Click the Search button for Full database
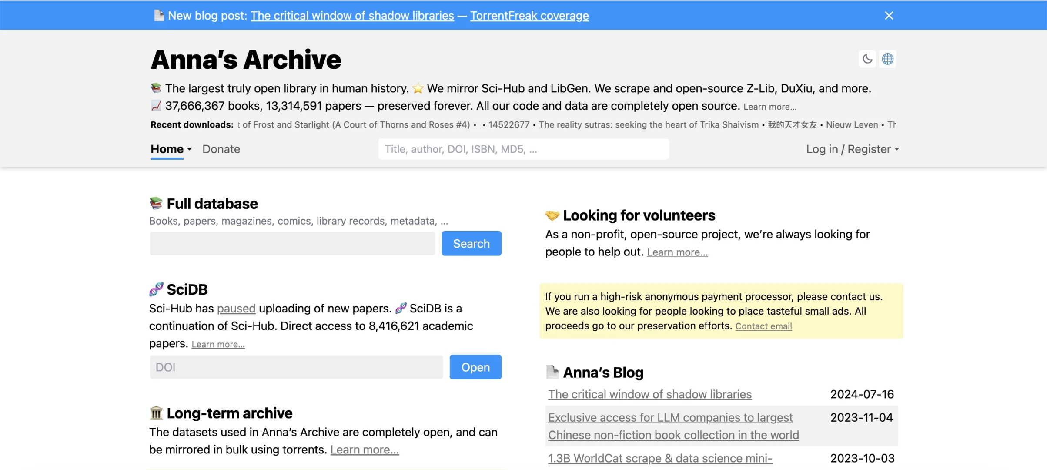This screenshot has height=470, width=1047. pos(472,243)
